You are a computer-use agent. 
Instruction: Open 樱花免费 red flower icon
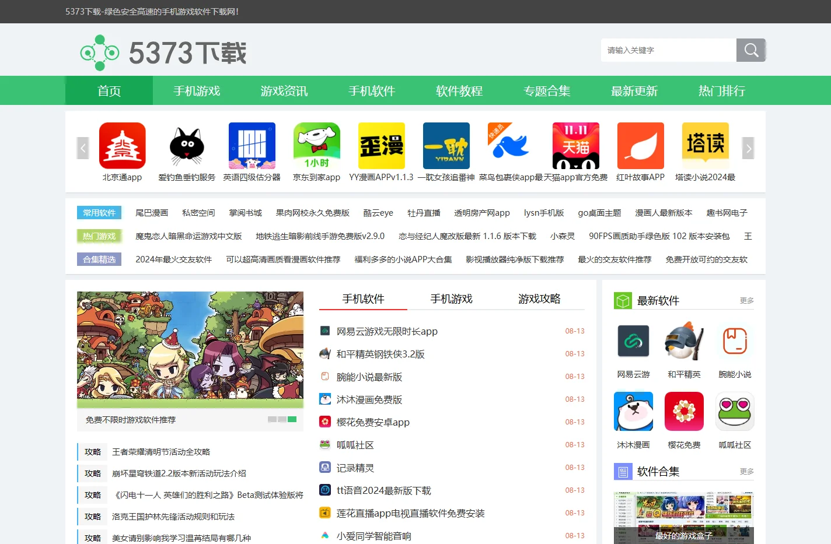(684, 412)
